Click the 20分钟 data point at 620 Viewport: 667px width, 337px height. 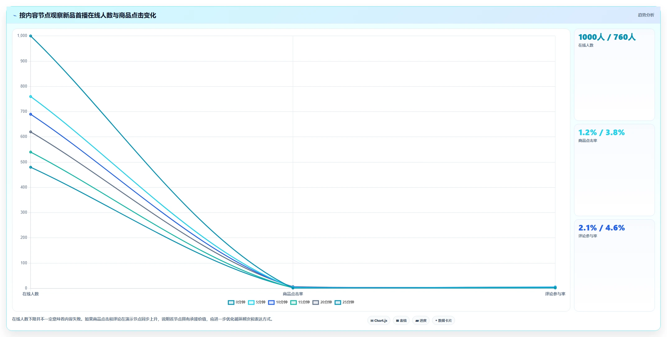tap(30, 132)
